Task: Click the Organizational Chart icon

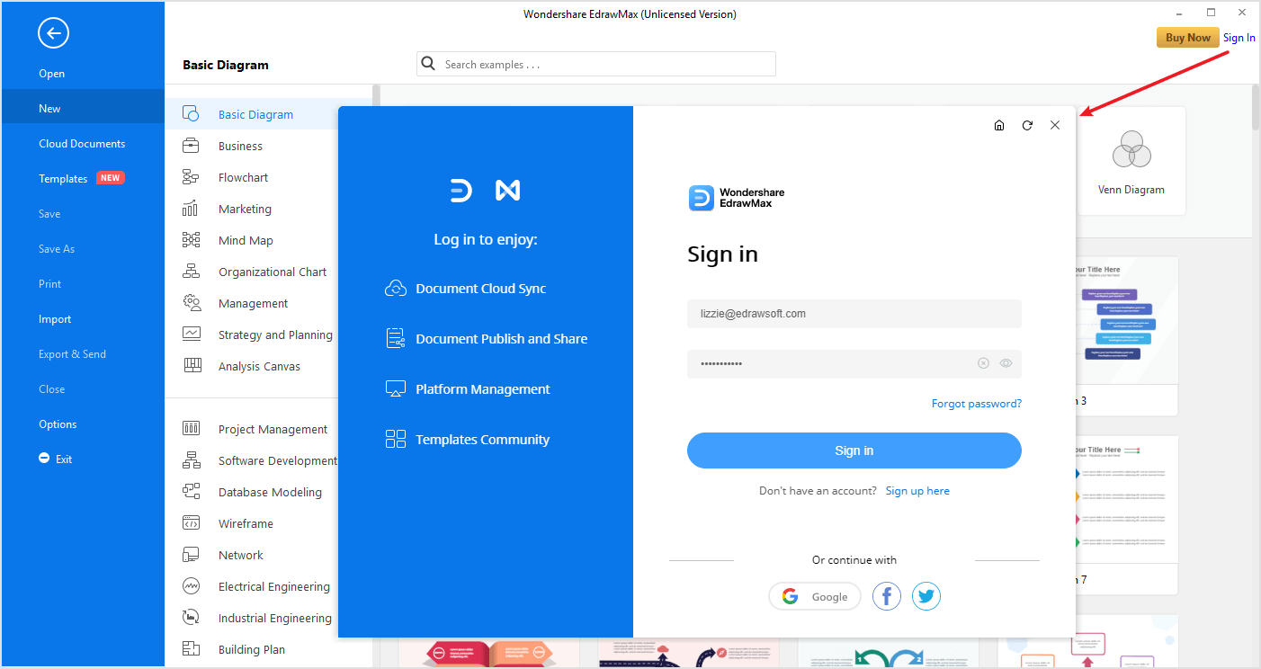Action: pyautogui.click(x=191, y=272)
